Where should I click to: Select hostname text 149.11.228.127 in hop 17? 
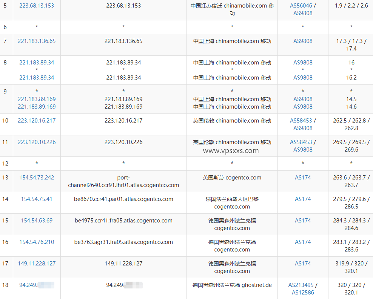pyautogui.click(x=123, y=264)
